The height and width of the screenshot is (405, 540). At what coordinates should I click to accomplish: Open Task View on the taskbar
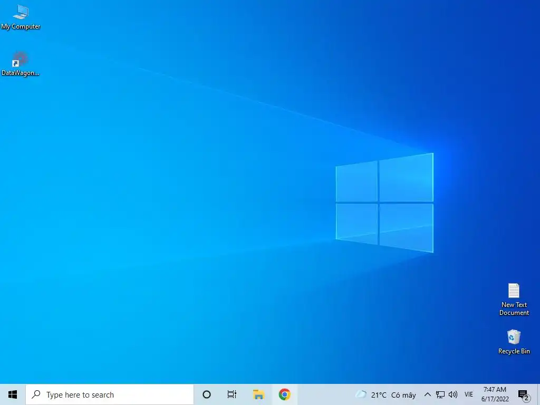click(232, 394)
